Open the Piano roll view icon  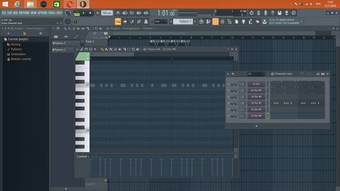coord(208,21)
